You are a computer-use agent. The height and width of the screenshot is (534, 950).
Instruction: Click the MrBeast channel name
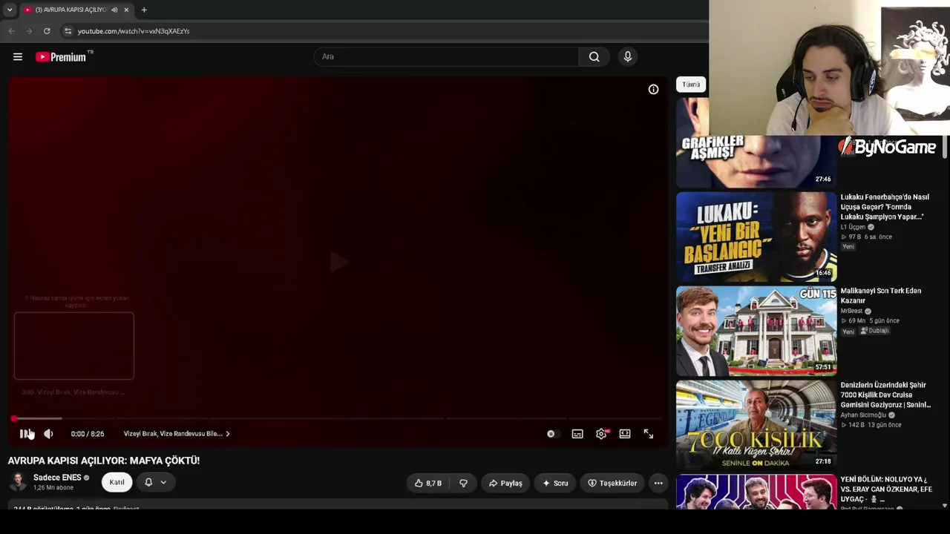(851, 311)
